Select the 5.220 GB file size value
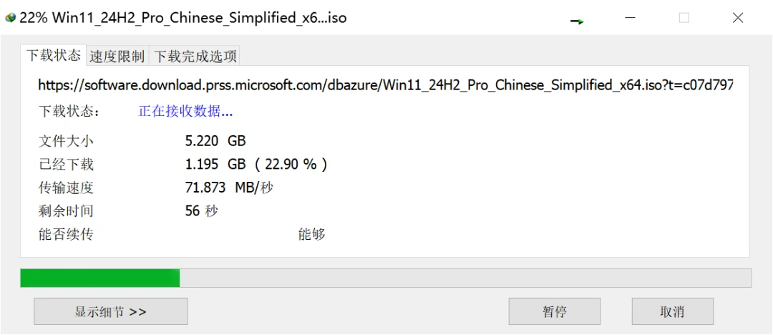 (215, 142)
